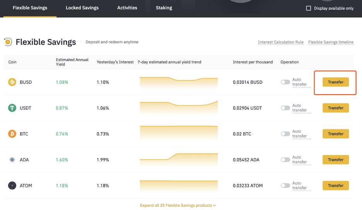Click the USDT Tether coin icon
This screenshot has width=362, height=210.
coord(12,108)
